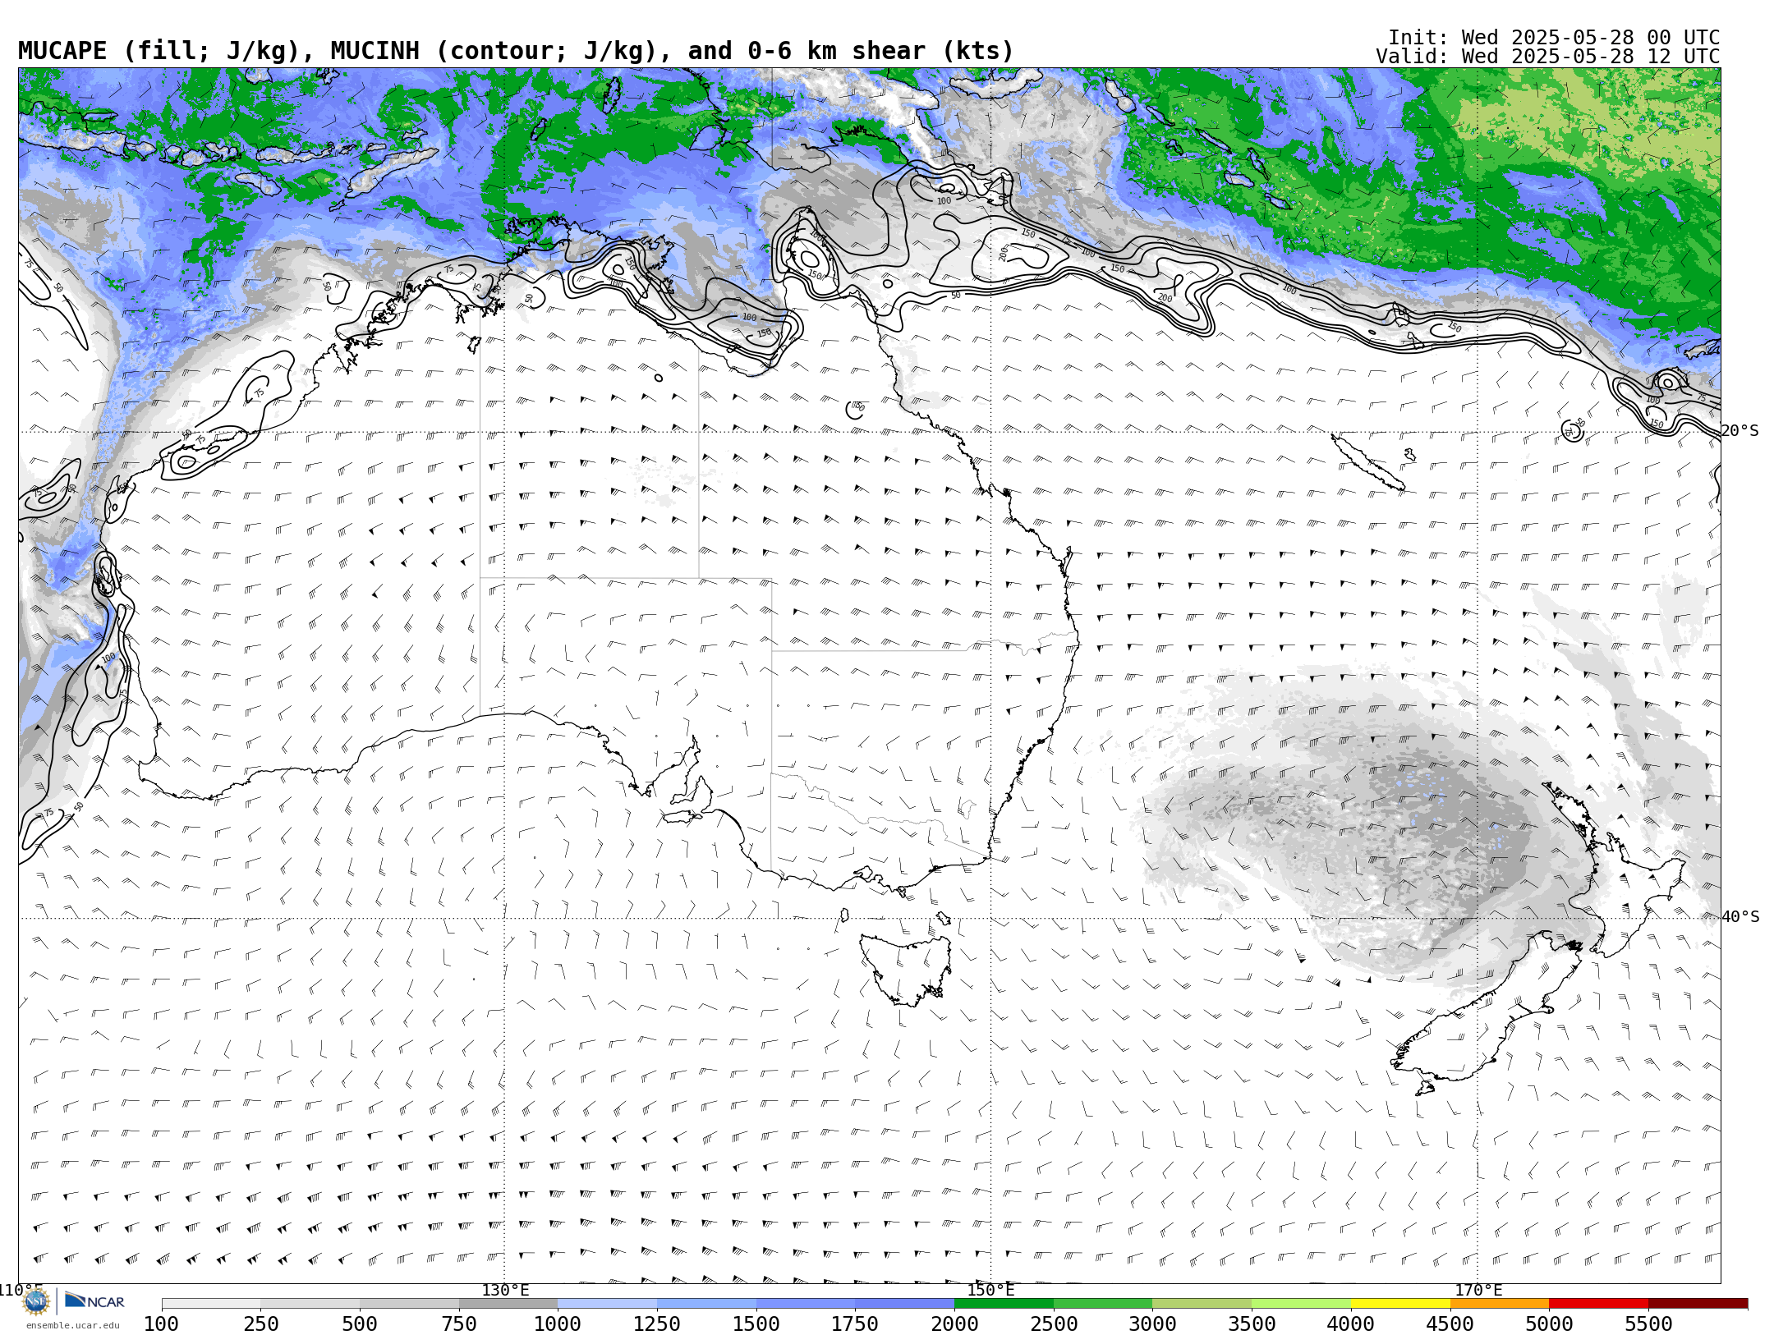Click the colorbar tick label 1000
The height and width of the screenshot is (1335, 1774).
558,1324
